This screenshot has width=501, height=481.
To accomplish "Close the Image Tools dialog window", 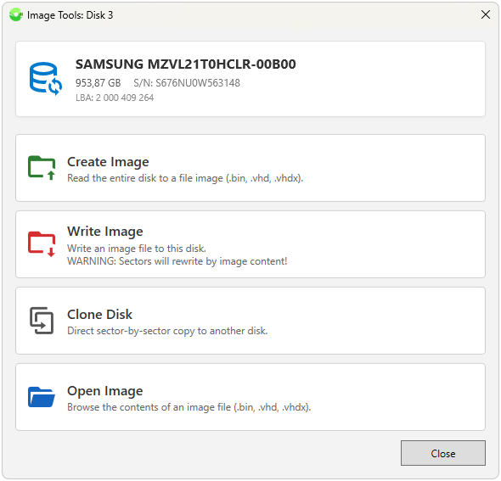I will tap(486, 14).
